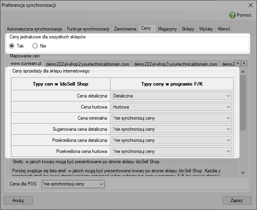Open the Wpłaty tab
Image resolution: width=257 pixels, height=210 pixels.
click(x=206, y=29)
